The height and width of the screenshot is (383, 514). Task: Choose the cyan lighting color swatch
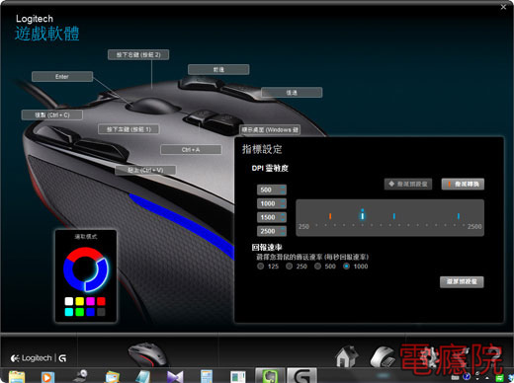tap(69, 312)
